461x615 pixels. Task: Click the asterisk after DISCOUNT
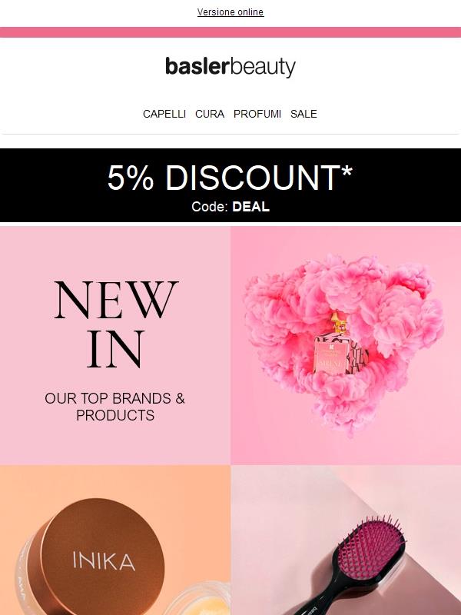[x=347, y=171]
